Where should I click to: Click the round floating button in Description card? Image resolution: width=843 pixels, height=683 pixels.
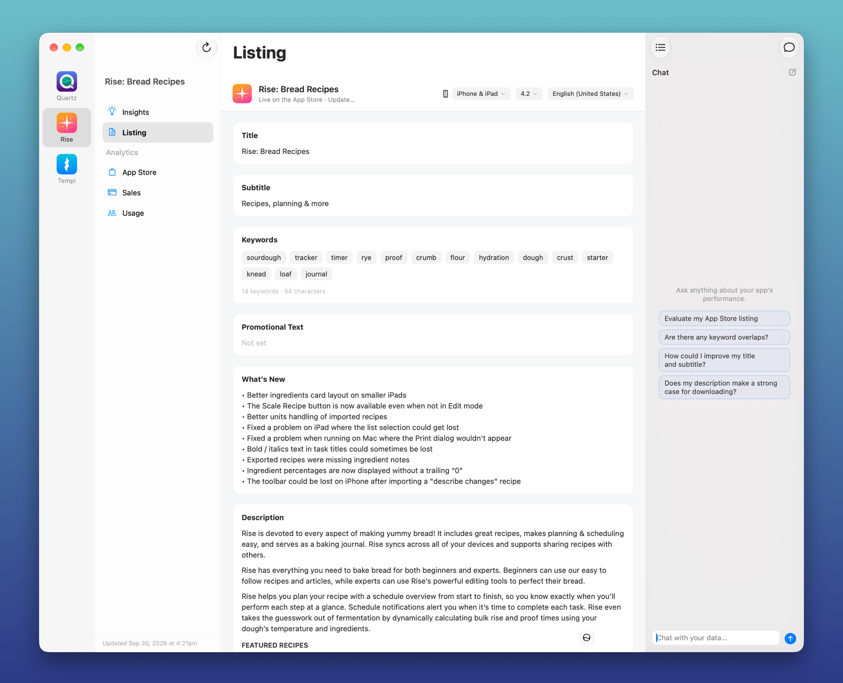click(586, 638)
